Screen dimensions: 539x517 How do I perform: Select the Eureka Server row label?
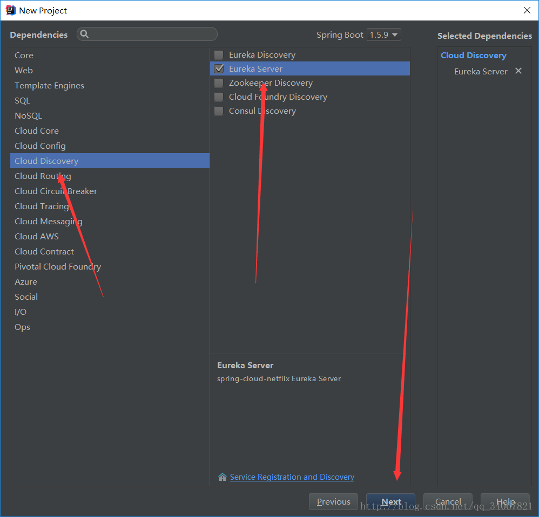tap(256, 68)
